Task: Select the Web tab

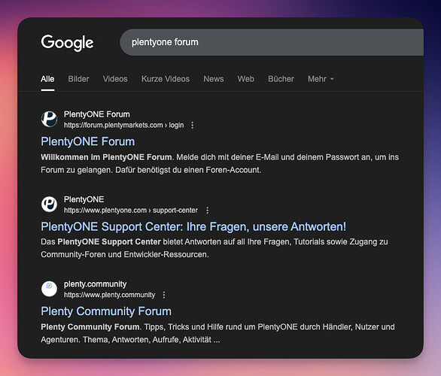Action: (245, 79)
